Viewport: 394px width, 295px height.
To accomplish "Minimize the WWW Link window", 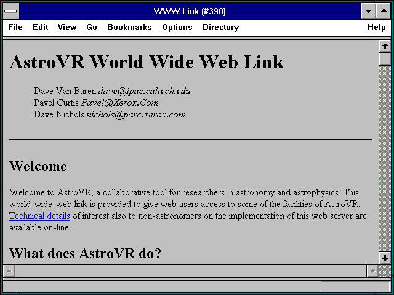I will pos(368,11).
